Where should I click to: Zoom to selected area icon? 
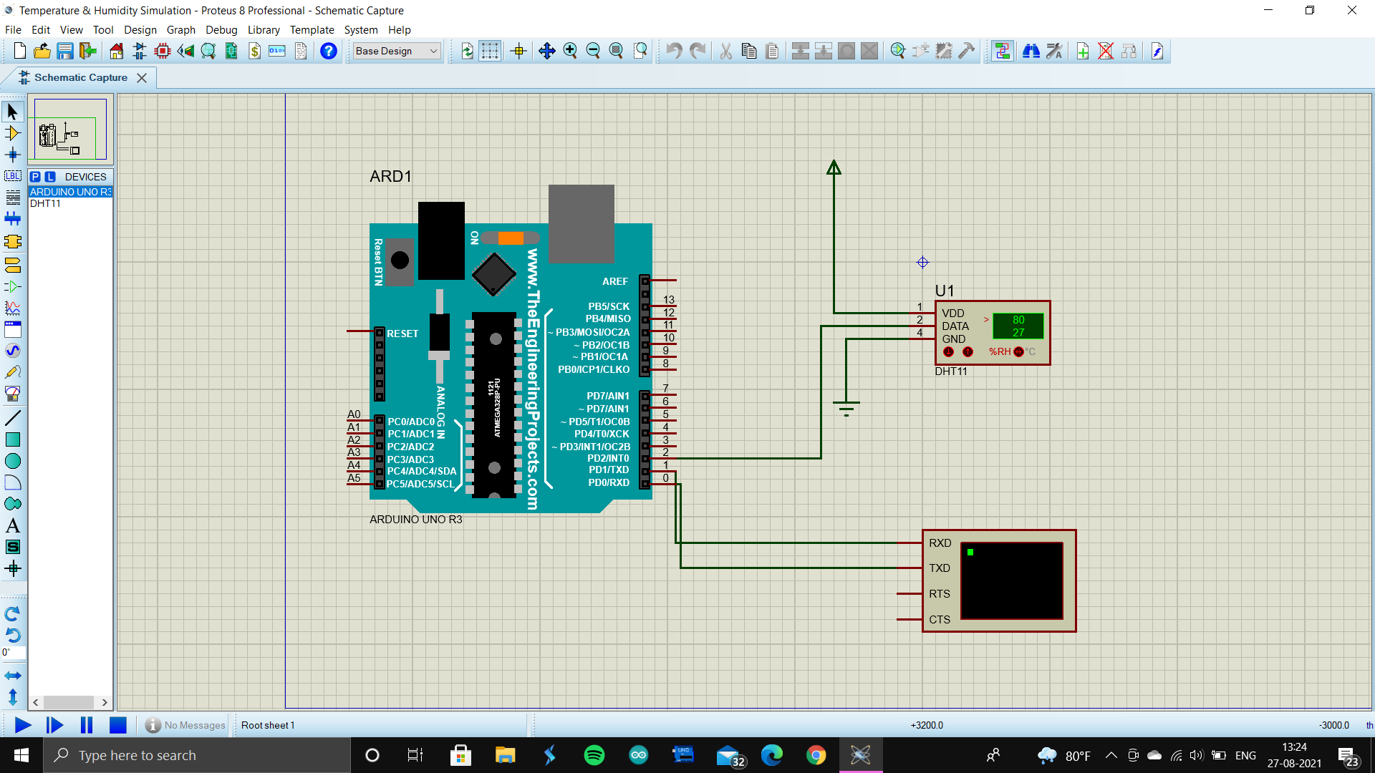[640, 51]
